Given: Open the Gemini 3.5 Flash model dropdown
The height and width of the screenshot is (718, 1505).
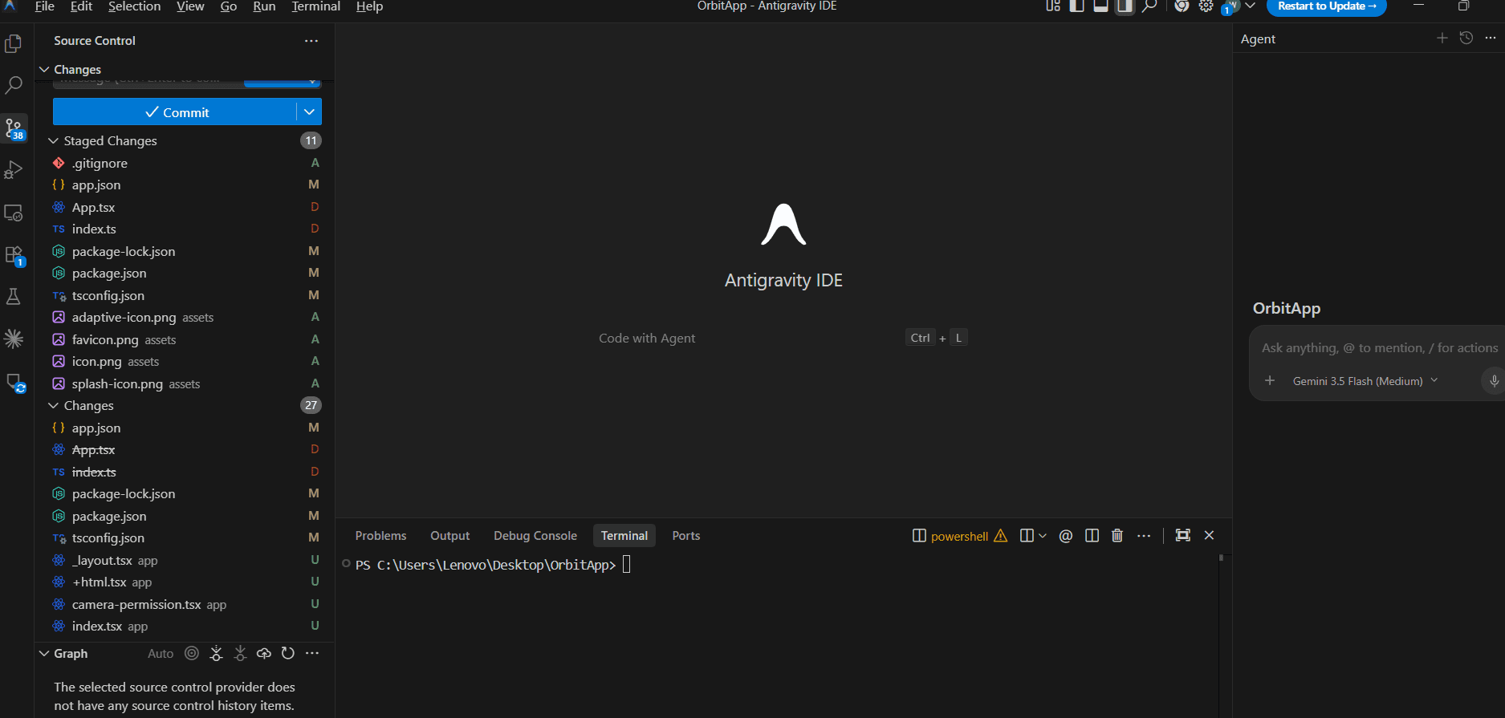Looking at the screenshot, I should [1365, 381].
